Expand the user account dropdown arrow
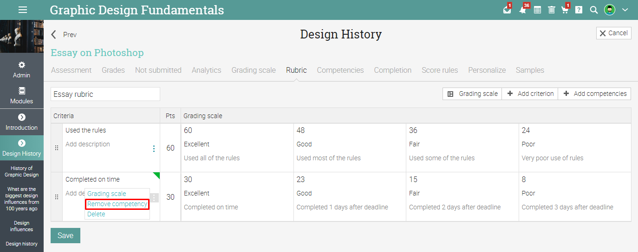Viewport: 638px width, 252px height. pos(625,10)
